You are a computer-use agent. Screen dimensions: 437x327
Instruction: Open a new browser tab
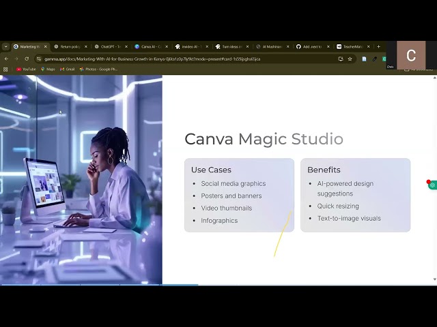(x=378, y=47)
